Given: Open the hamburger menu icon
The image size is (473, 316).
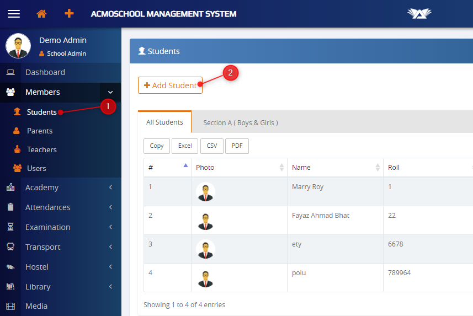Looking at the screenshot, I should pos(14,14).
